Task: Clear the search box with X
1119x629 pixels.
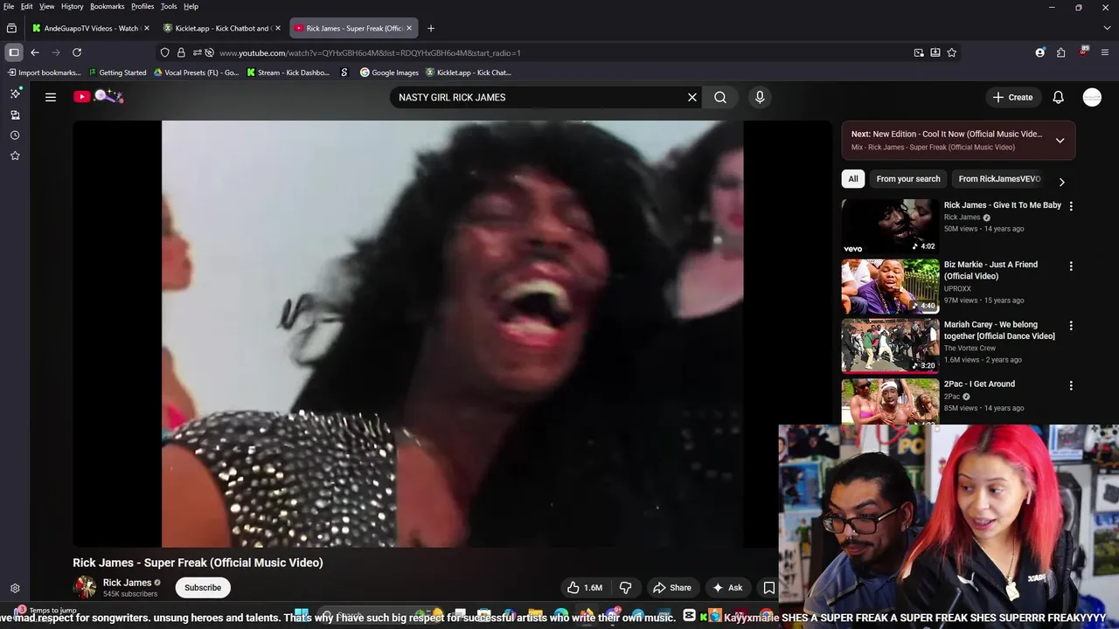Action: click(692, 97)
